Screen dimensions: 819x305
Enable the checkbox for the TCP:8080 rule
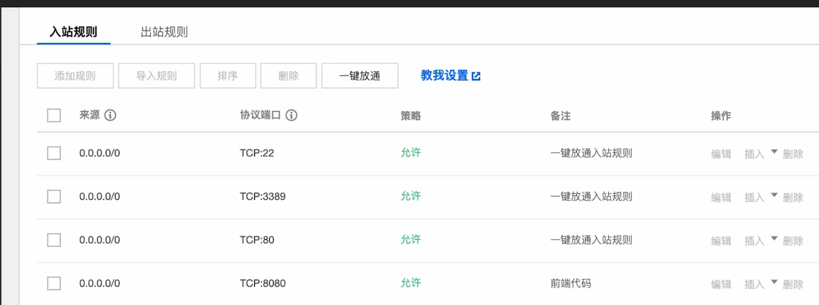point(54,283)
